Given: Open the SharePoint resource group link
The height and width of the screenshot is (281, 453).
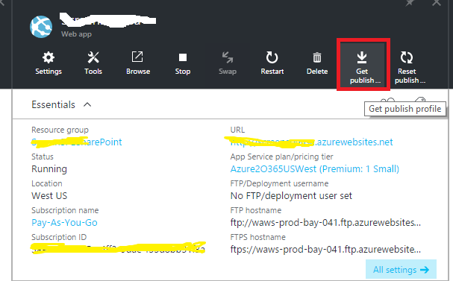Looking at the screenshot, I should pos(77,142).
